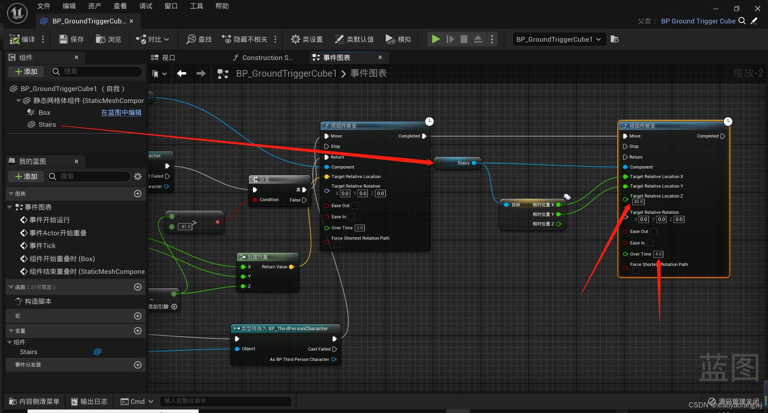
Task: Open the Edit menu
Action: point(69,6)
